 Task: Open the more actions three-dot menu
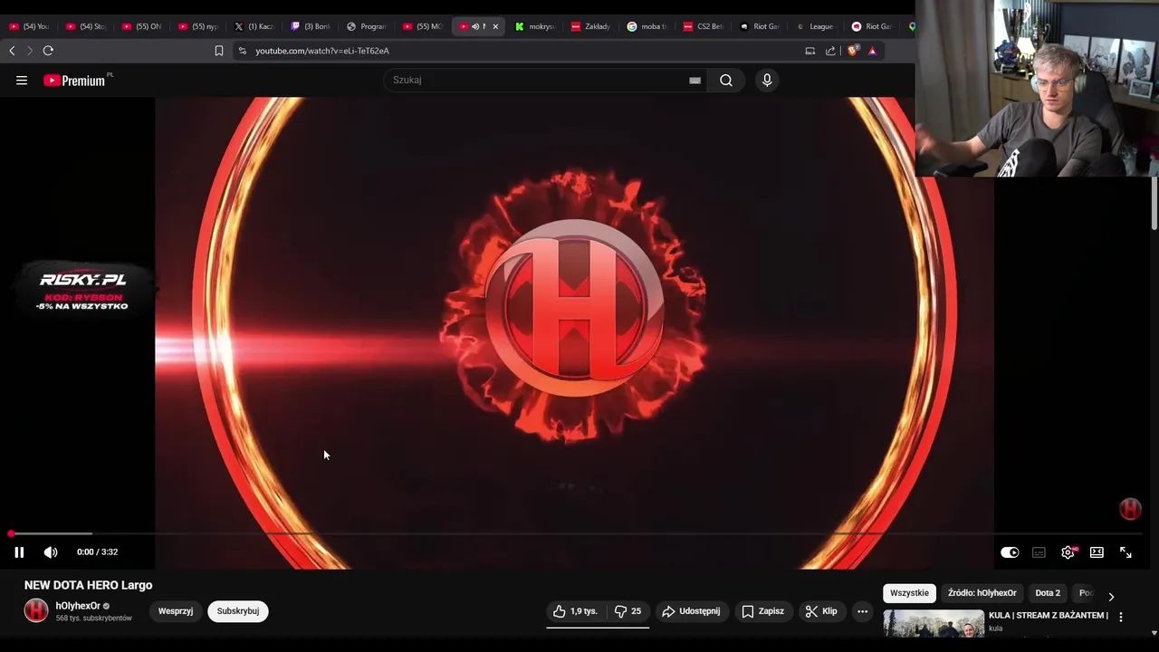point(862,611)
